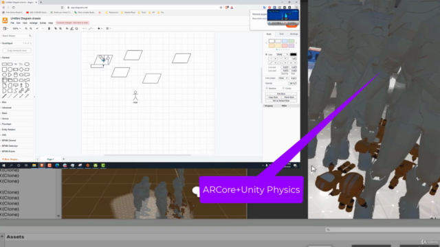Enable the Shadow checkbox
The width and height of the screenshot is (440, 247).
pos(267,89)
